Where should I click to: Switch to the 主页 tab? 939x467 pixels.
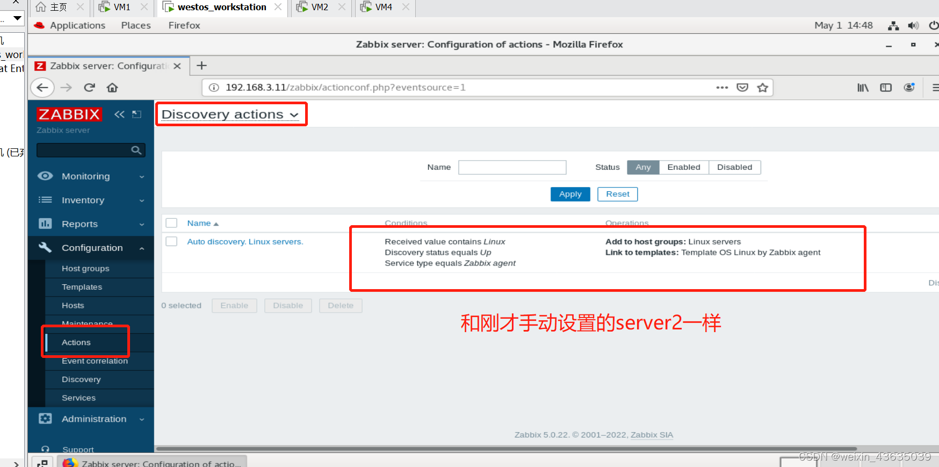point(59,7)
